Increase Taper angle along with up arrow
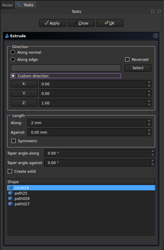Viewport: 164px width, 250px height. [153, 151]
